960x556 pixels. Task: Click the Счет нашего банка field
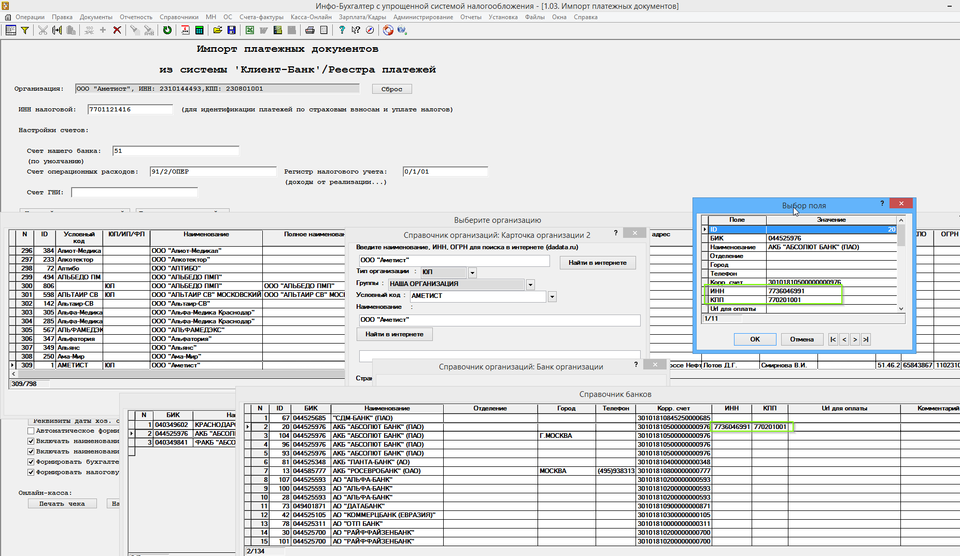tap(176, 151)
